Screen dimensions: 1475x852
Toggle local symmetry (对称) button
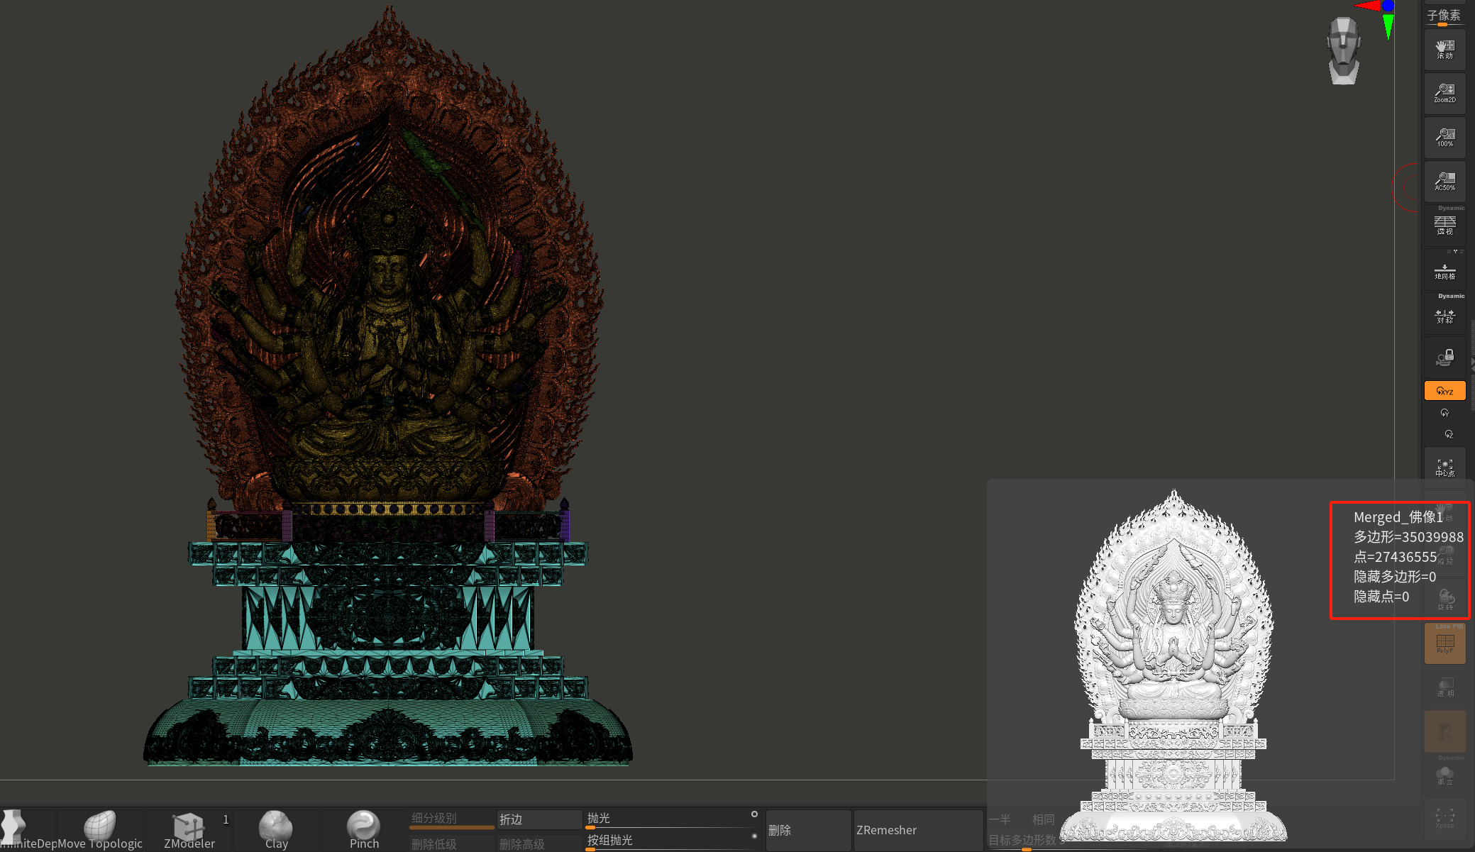[1444, 314]
